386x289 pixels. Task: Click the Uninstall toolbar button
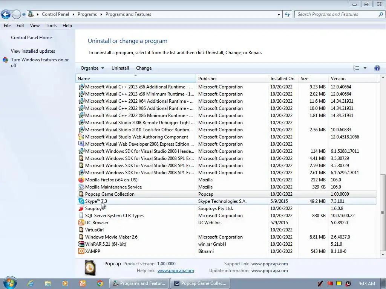pos(120,68)
